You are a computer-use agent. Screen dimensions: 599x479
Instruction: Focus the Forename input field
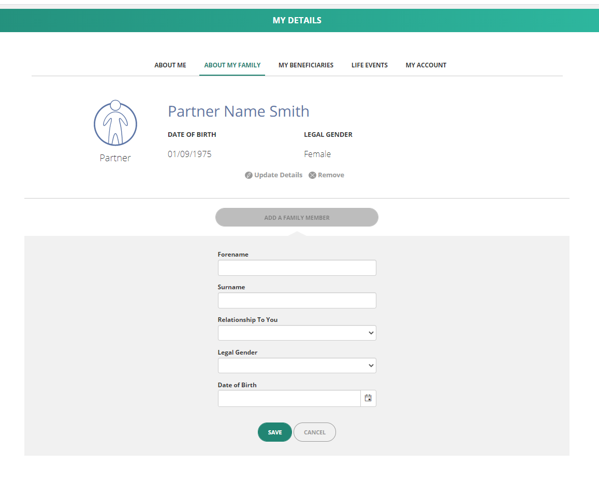[297, 268]
